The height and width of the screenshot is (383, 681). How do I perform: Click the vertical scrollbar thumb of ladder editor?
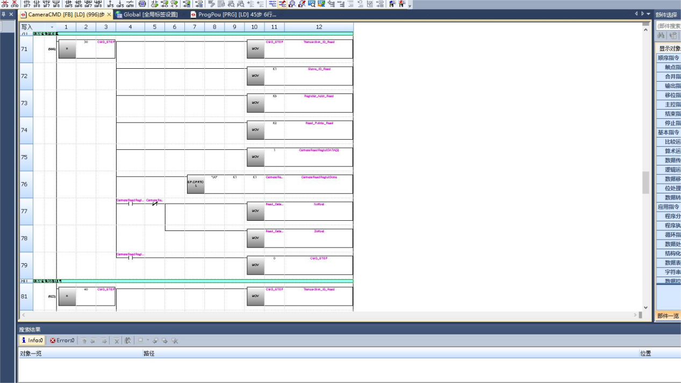click(646, 183)
